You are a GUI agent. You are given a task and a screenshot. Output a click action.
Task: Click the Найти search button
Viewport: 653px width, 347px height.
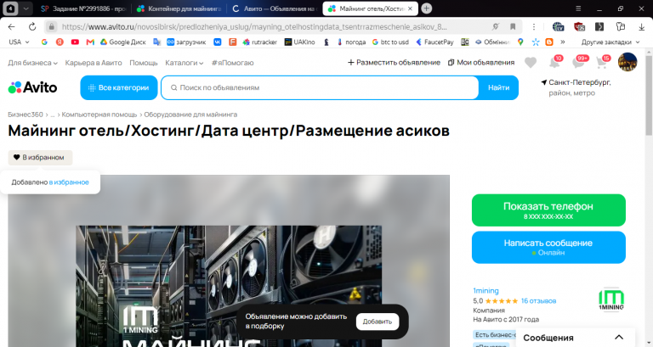point(498,87)
